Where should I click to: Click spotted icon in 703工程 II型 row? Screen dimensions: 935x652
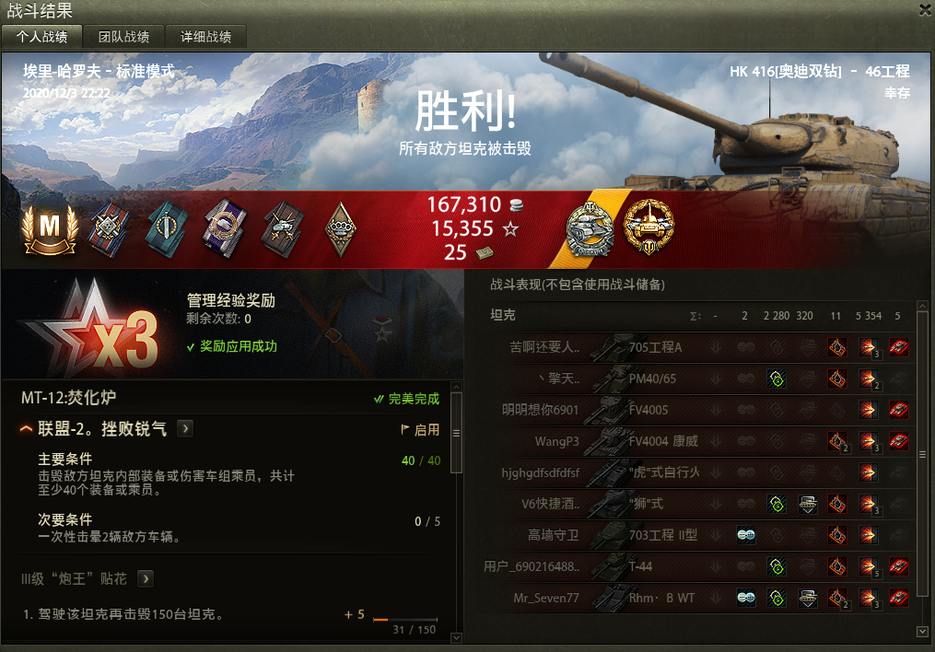(746, 535)
